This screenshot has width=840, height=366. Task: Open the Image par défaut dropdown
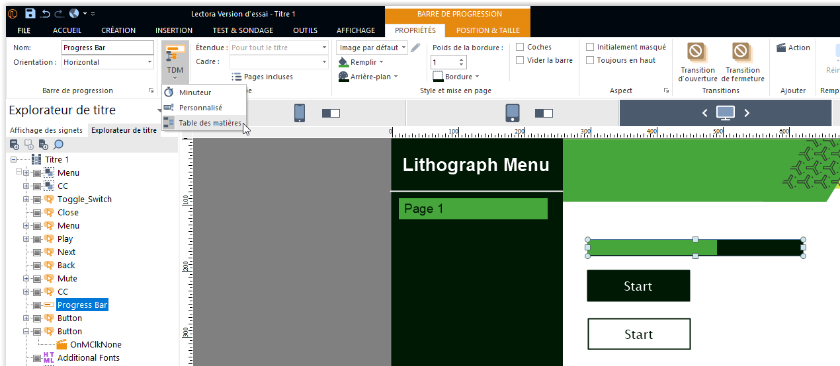[372, 48]
